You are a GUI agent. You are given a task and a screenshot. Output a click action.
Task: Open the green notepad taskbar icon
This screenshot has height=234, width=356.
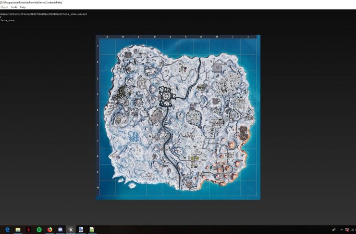point(92,230)
